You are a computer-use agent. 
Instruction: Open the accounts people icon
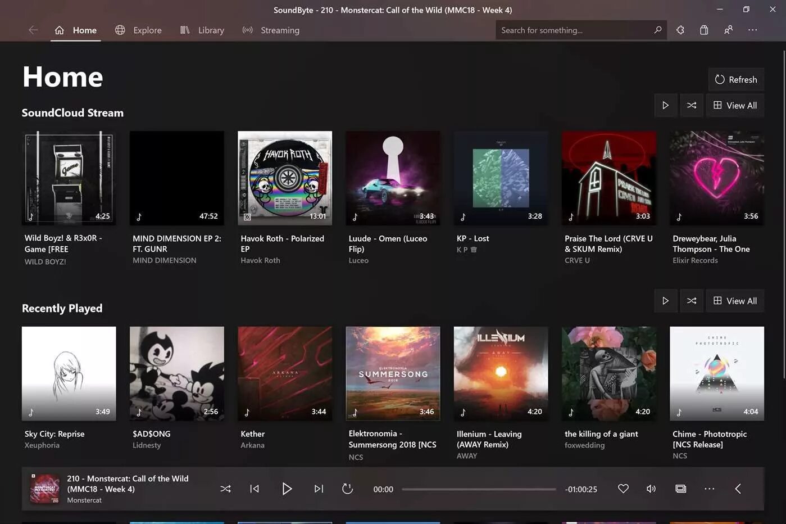click(728, 30)
